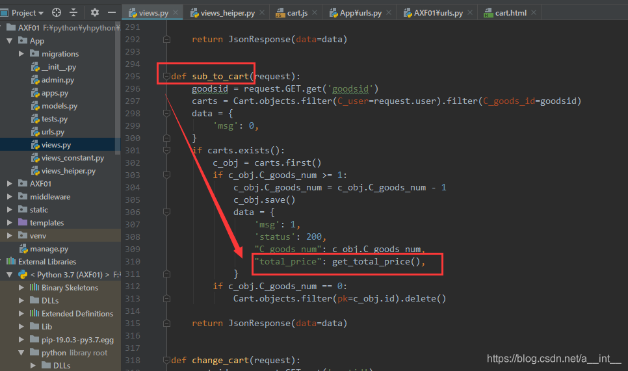Select views.py in project tree

pyautogui.click(x=56, y=145)
